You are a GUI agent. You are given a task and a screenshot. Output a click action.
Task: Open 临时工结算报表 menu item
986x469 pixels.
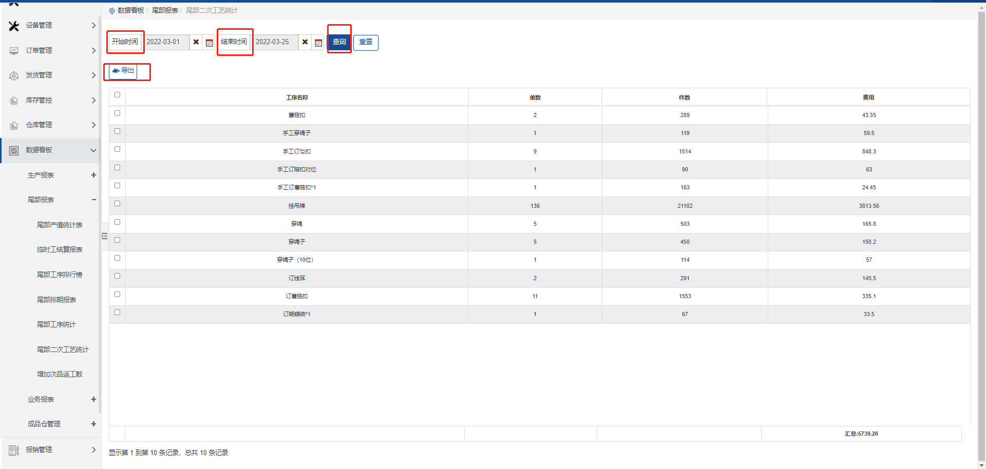point(60,249)
